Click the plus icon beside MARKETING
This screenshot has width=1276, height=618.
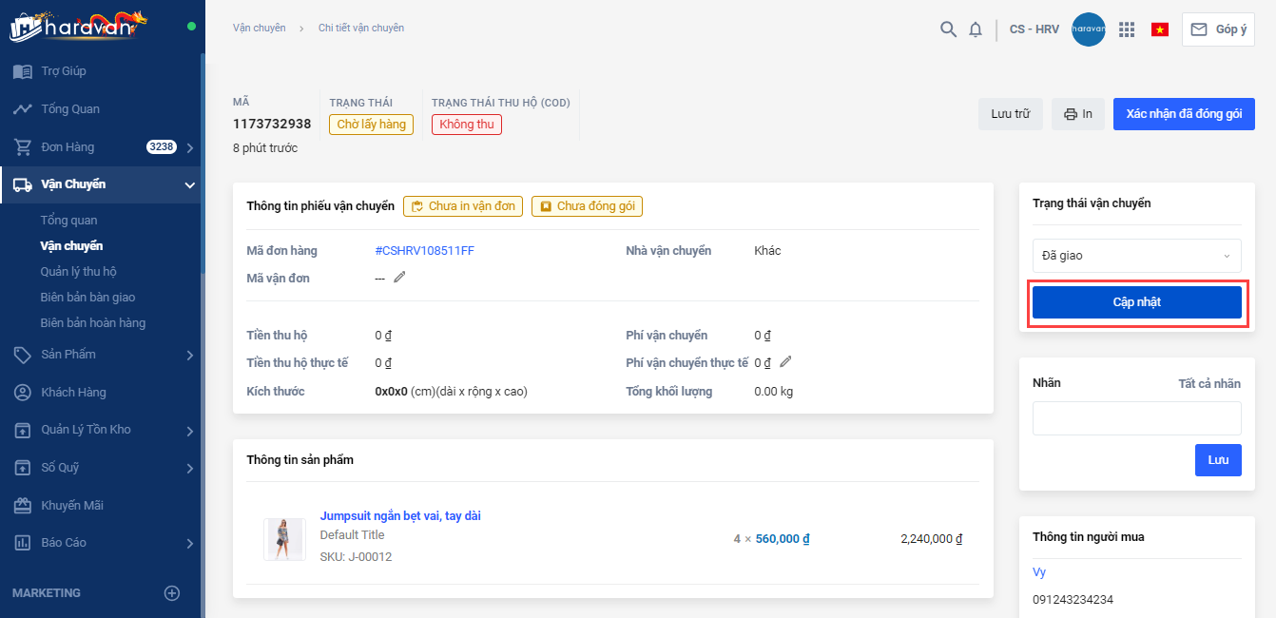172,593
